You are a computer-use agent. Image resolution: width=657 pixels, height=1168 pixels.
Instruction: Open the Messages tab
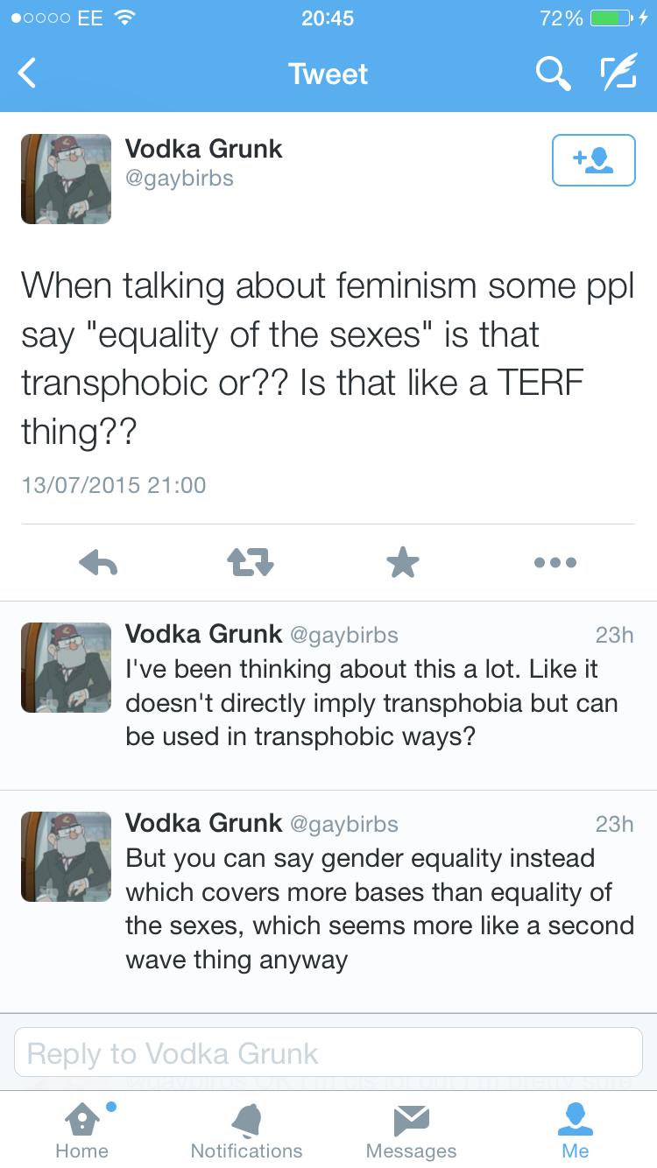[x=411, y=1130]
